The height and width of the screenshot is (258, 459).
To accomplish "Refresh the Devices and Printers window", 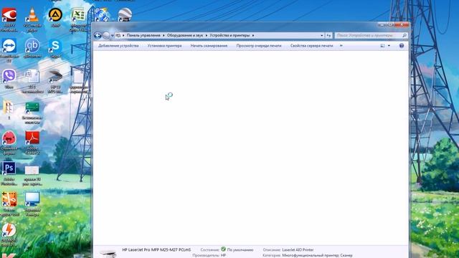I will (328, 35).
